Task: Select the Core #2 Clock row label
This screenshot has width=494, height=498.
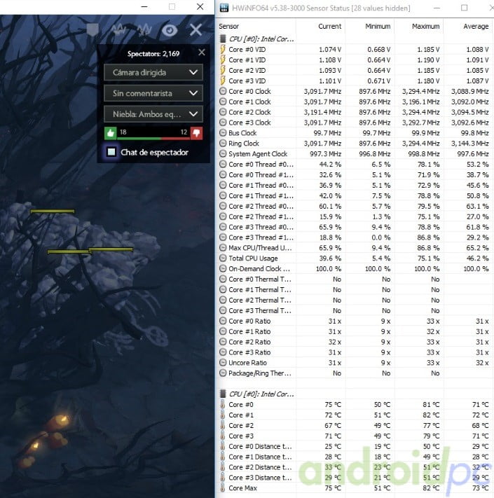Action: 249,112
